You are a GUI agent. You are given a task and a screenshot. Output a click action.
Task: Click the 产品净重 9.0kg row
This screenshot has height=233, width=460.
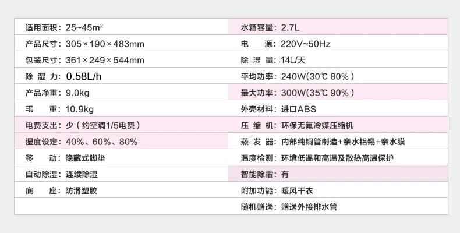point(121,92)
